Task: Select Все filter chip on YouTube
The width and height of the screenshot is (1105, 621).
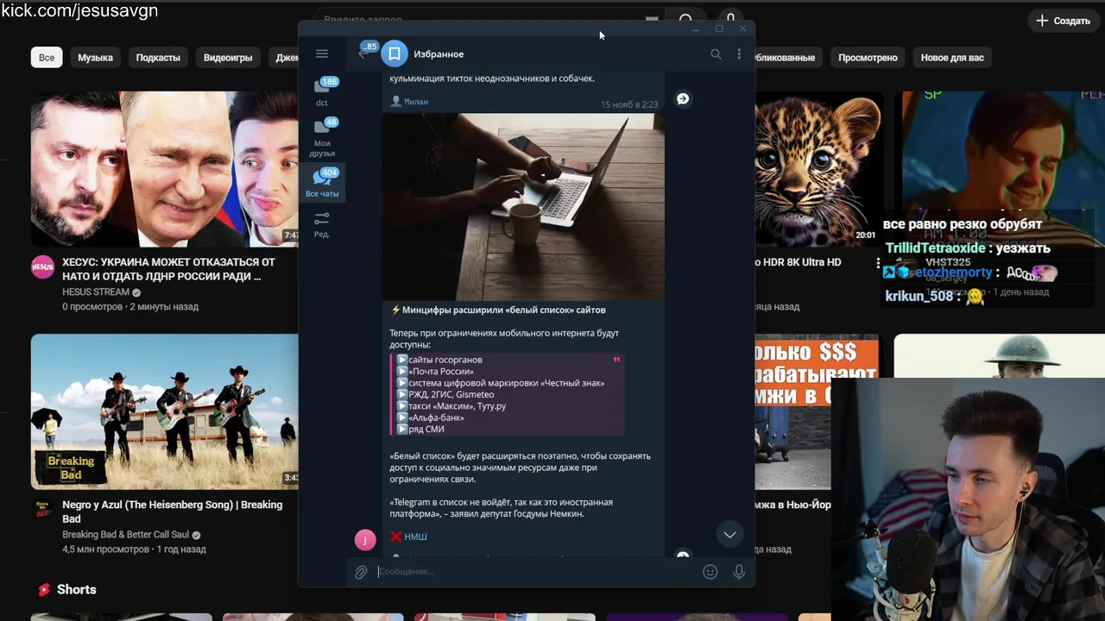Action: [x=47, y=58]
